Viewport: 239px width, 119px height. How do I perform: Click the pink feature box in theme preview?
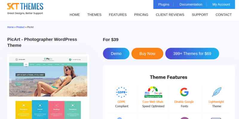tap(56, 110)
